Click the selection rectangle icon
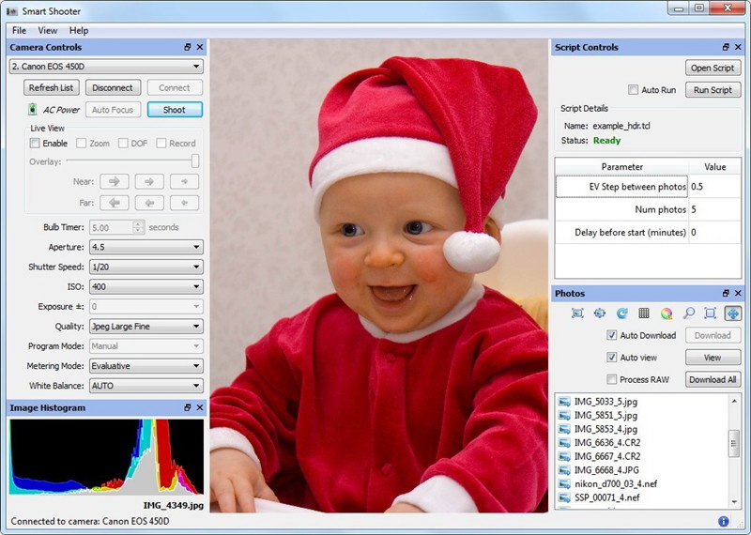The width and height of the screenshot is (751, 535). (711, 313)
